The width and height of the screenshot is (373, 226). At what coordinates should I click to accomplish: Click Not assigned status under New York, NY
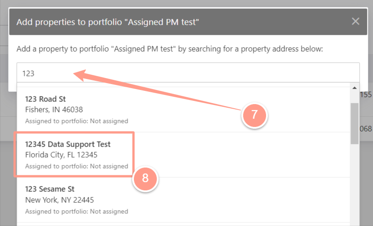click(x=109, y=211)
